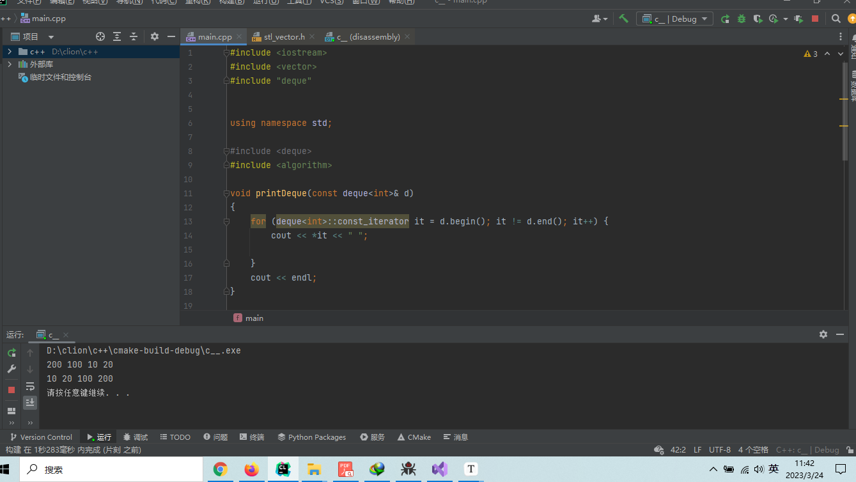Open the TODO tool window

coord(175,437)
